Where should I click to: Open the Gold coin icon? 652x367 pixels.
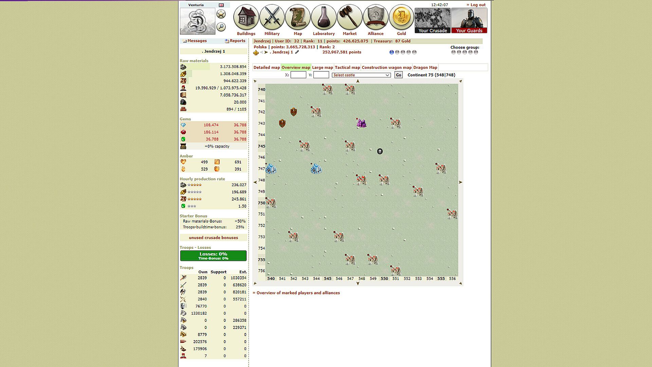pos(401,18)
